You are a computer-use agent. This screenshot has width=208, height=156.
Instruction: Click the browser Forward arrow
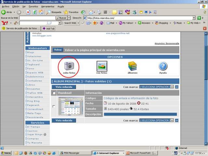click(19, 12)
